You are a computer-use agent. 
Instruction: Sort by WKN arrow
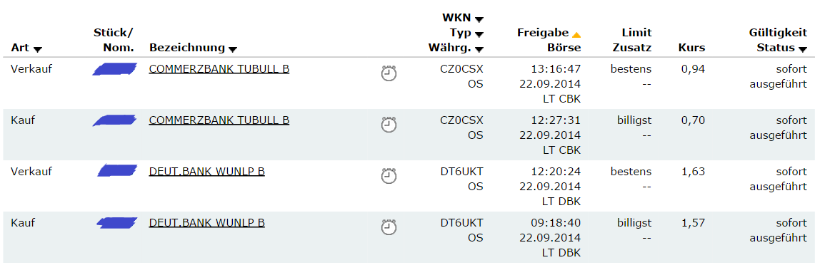tap(479, 20)
